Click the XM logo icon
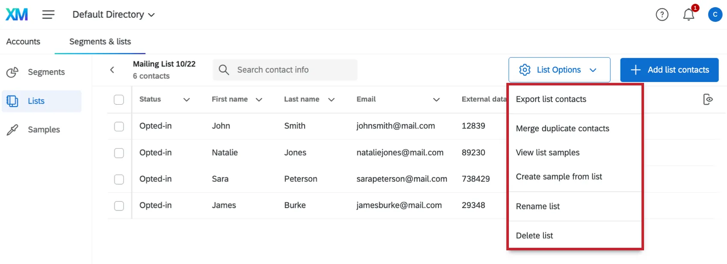Viewport: 727px width, 264px height. tap(17, 15)
